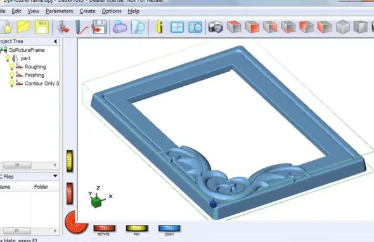The image size is (374, 242).
Task: Click the vertical yellow pan thumbwheel
Action: 70,161
